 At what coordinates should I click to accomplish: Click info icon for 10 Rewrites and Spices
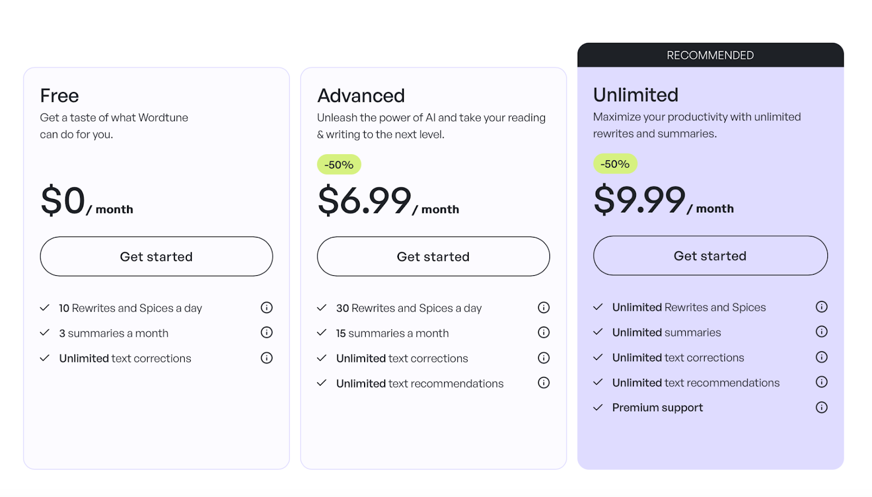[267, 308]
